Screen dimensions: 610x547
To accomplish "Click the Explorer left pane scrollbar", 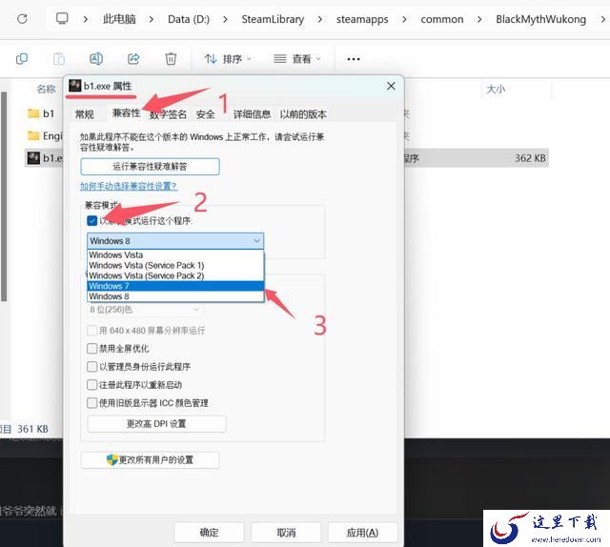I will (4, 197).
